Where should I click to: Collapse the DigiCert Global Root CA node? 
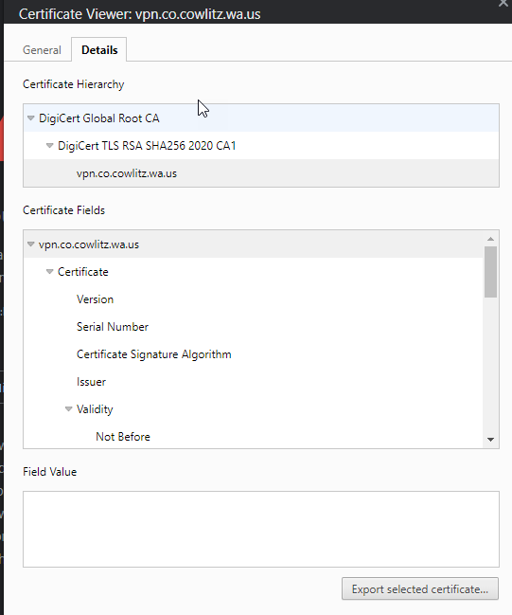tap(31, 118)
